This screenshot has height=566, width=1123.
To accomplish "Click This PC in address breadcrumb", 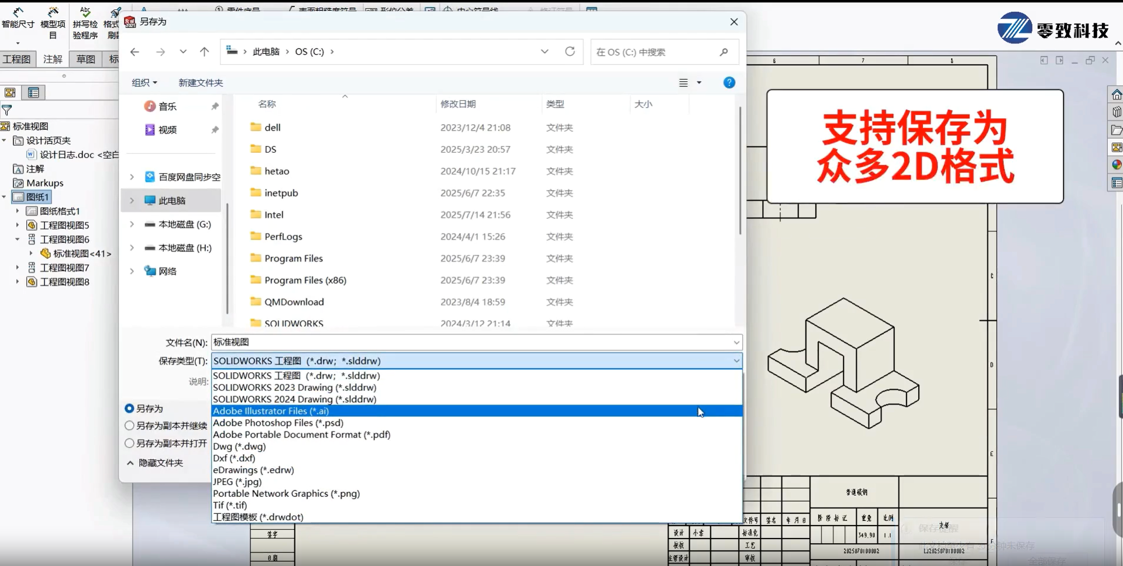I will point(266,52).
